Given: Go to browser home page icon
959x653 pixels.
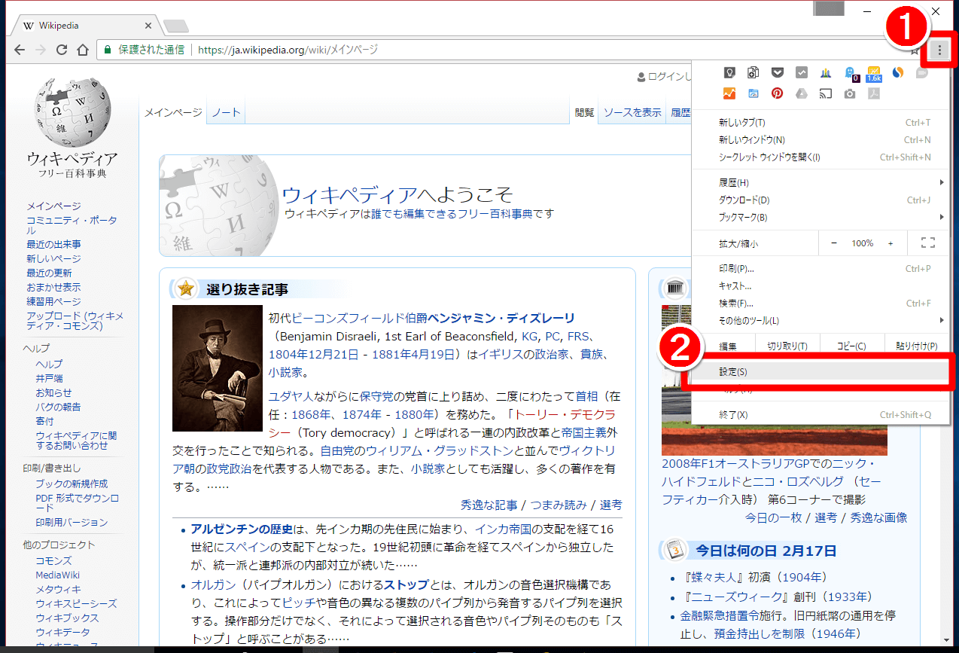Looking at the screenshot, I should (84, 50).
